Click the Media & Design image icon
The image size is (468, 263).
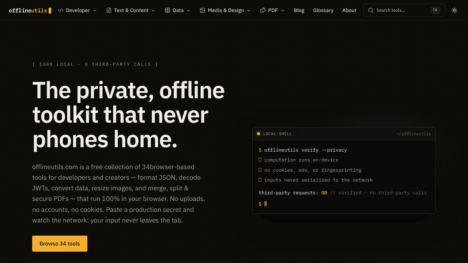tap(203, 10)
